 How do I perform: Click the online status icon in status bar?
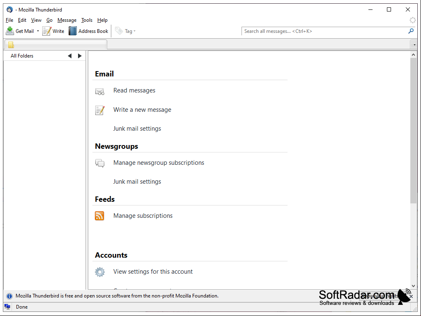click(x=7, y=307)
